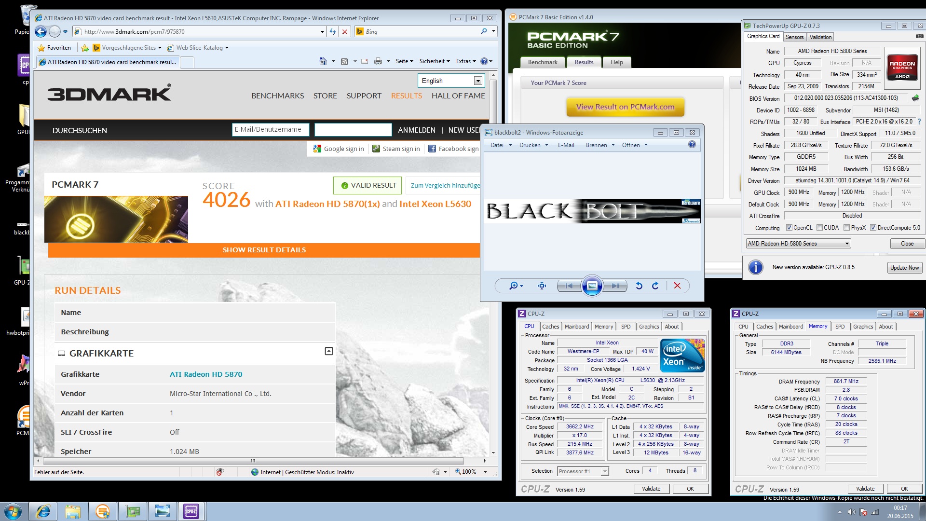The height and width of the screenshot is (521, 926).
Task: Click View Result on PCMark.com button
Action: tap(625, 107)
